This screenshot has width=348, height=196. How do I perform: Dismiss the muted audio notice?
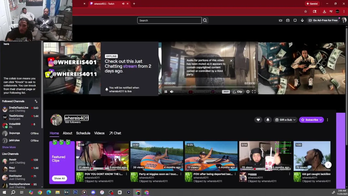pyautogui.click(x=231, y=60)
